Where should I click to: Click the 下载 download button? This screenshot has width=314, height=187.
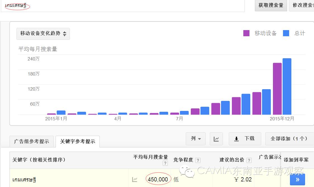click(x=245, y=139)
